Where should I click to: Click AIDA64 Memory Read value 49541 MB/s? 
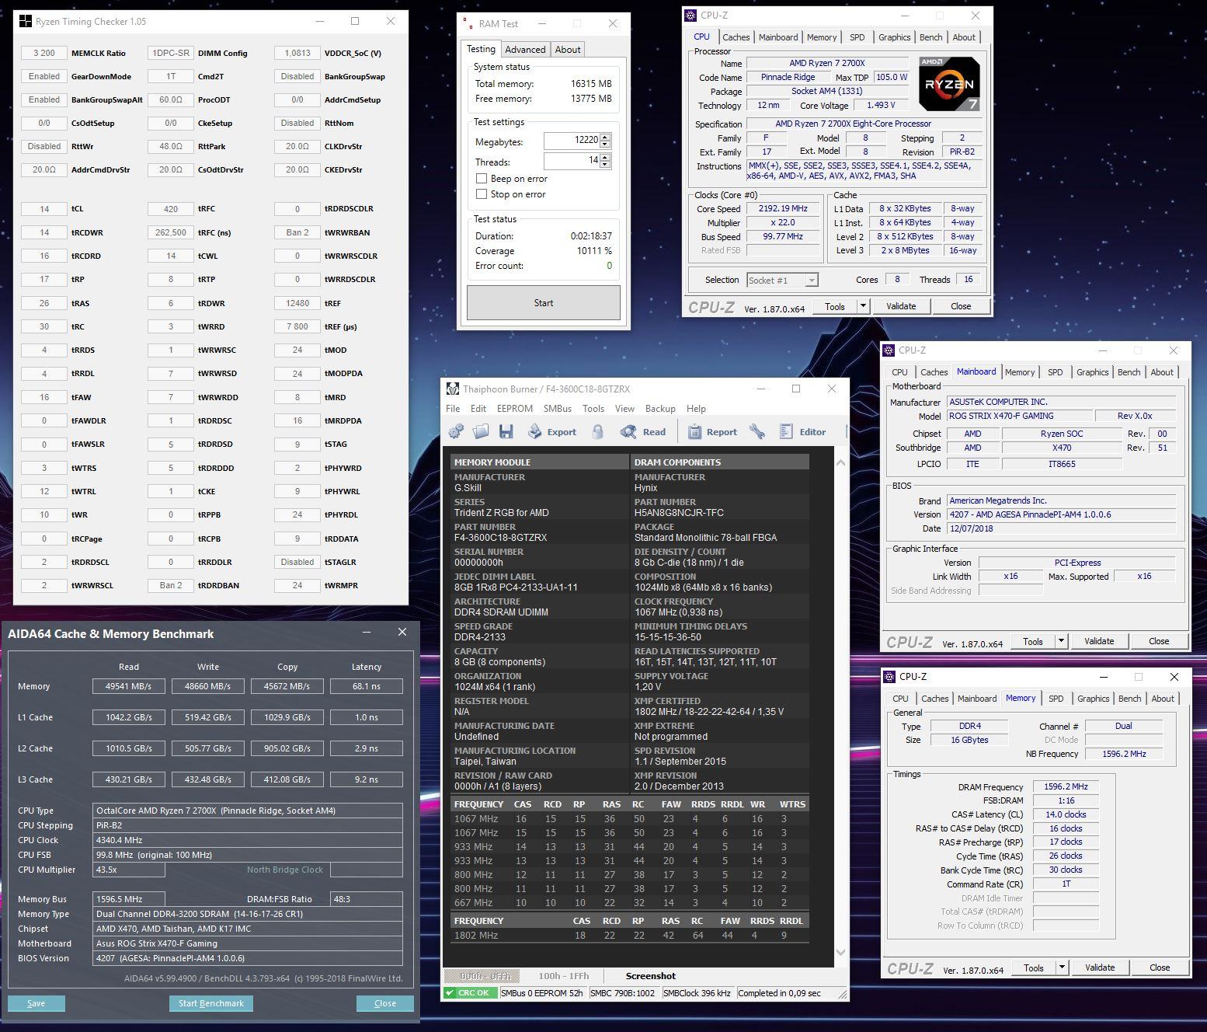pyautogui.click(x=129, y=686)
